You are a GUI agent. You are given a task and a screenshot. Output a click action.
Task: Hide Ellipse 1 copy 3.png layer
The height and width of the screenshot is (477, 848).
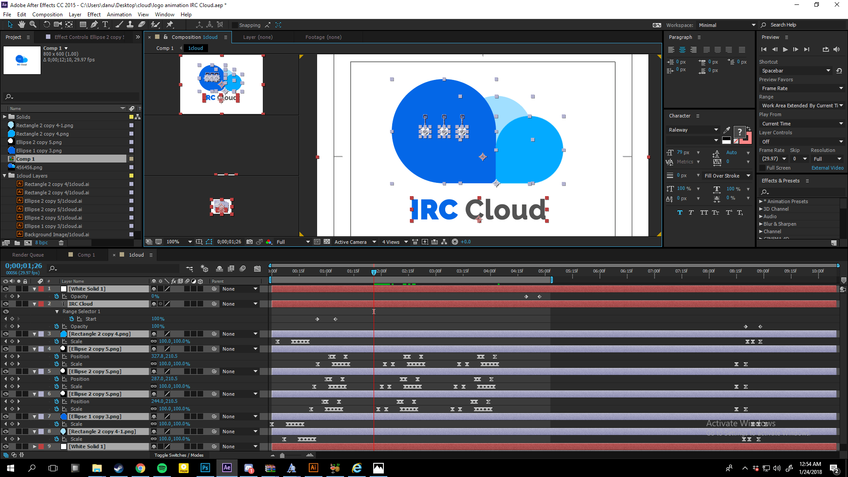tap(6, 416)
